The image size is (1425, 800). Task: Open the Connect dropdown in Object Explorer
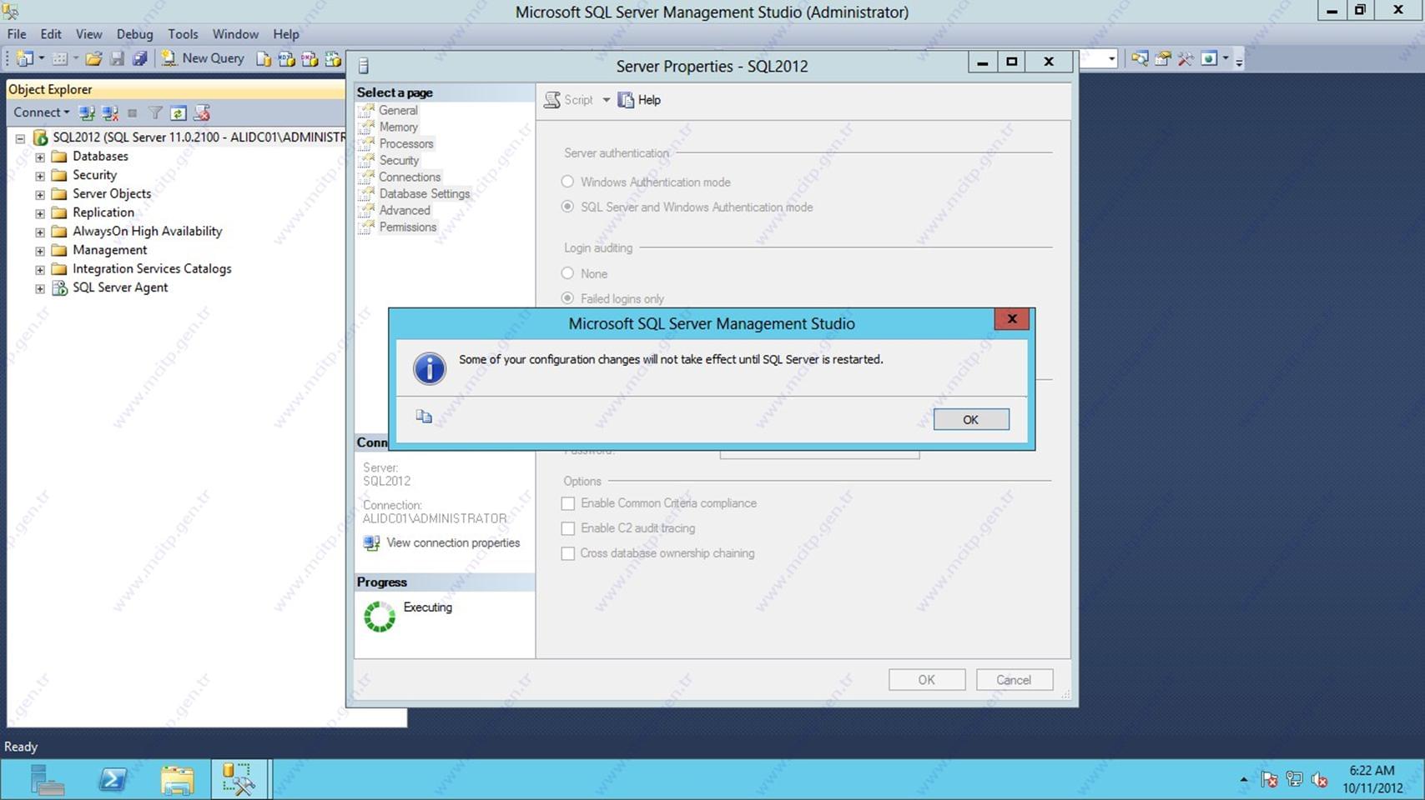click(x=41, y=112)
